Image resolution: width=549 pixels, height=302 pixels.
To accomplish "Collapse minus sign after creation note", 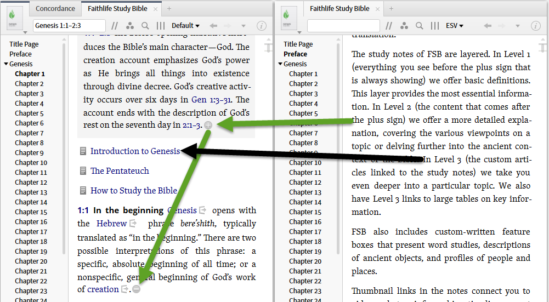I will pyautogui.click(x=136, y=289).
